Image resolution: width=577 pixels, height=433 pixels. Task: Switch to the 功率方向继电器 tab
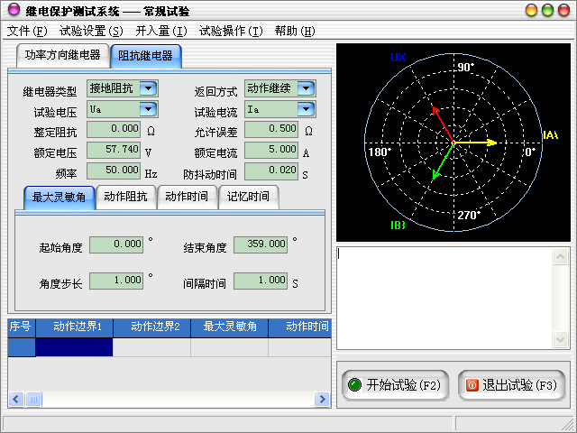click(63, 56)
